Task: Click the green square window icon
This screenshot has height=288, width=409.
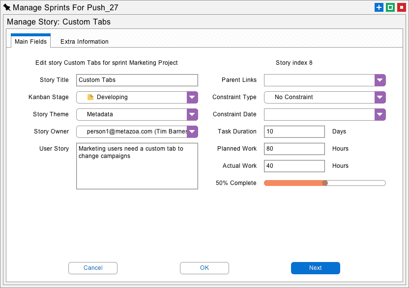Action: pyautogui.click(x=390, y=7)
